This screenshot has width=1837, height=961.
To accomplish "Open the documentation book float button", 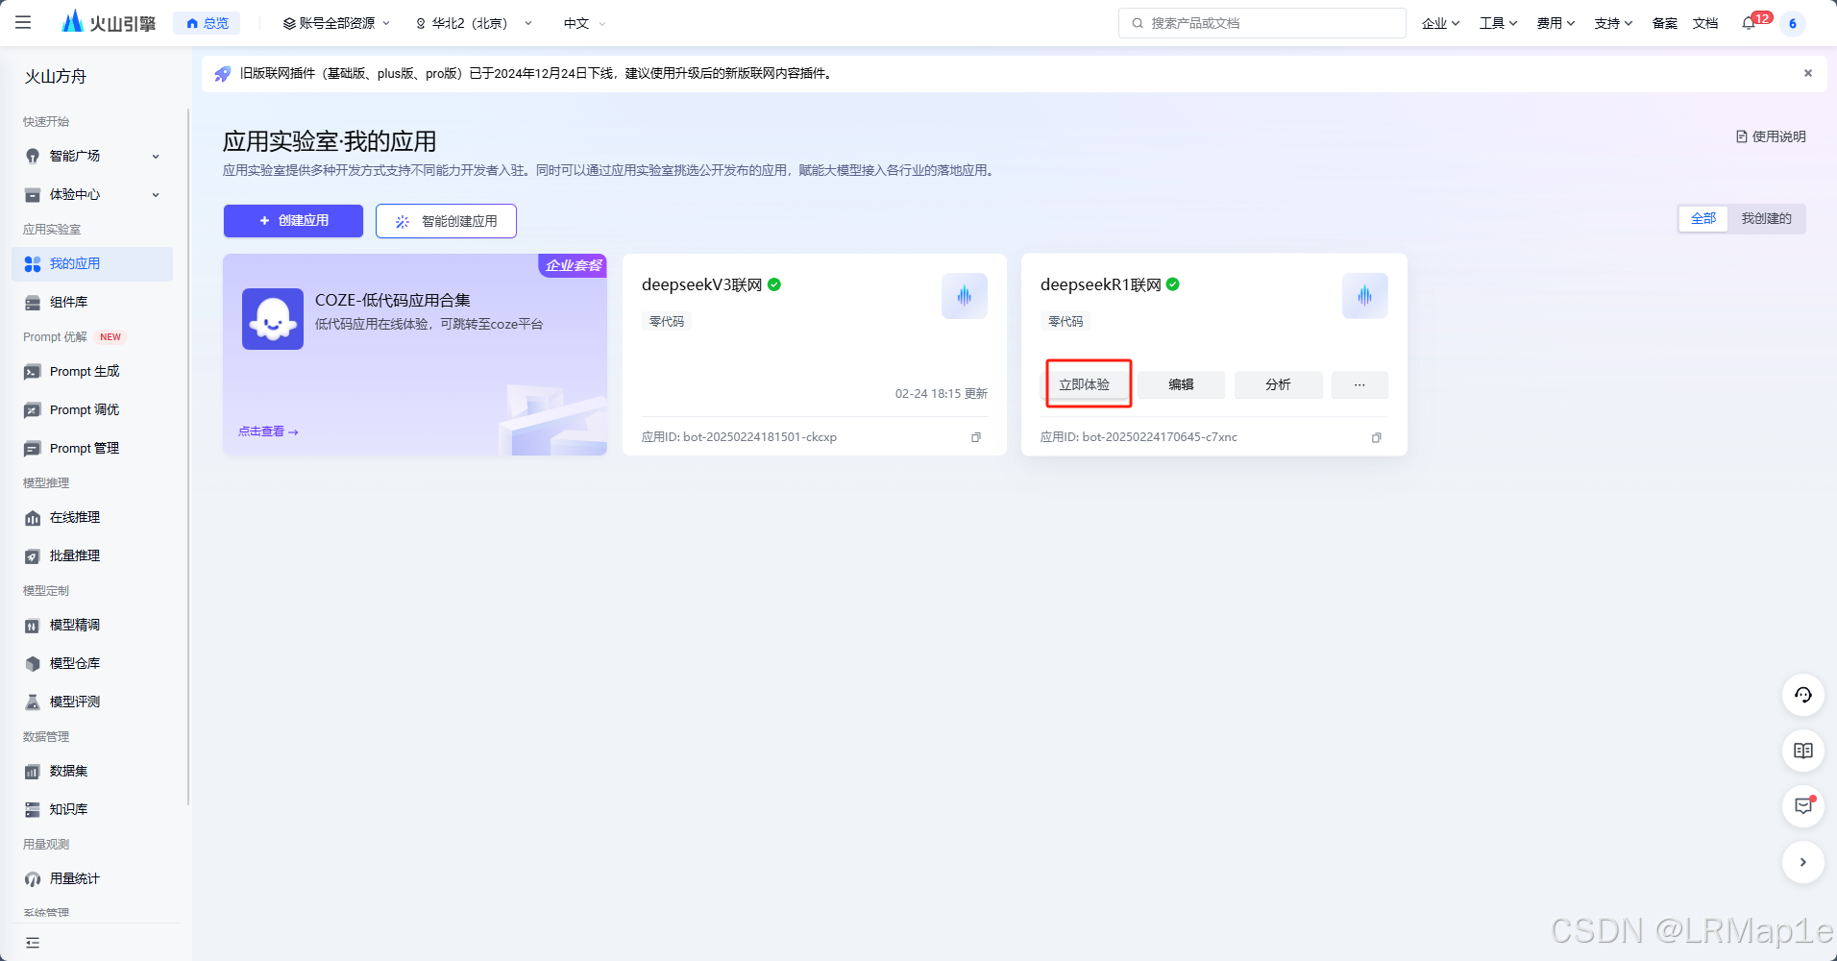I will [1803, 751].
